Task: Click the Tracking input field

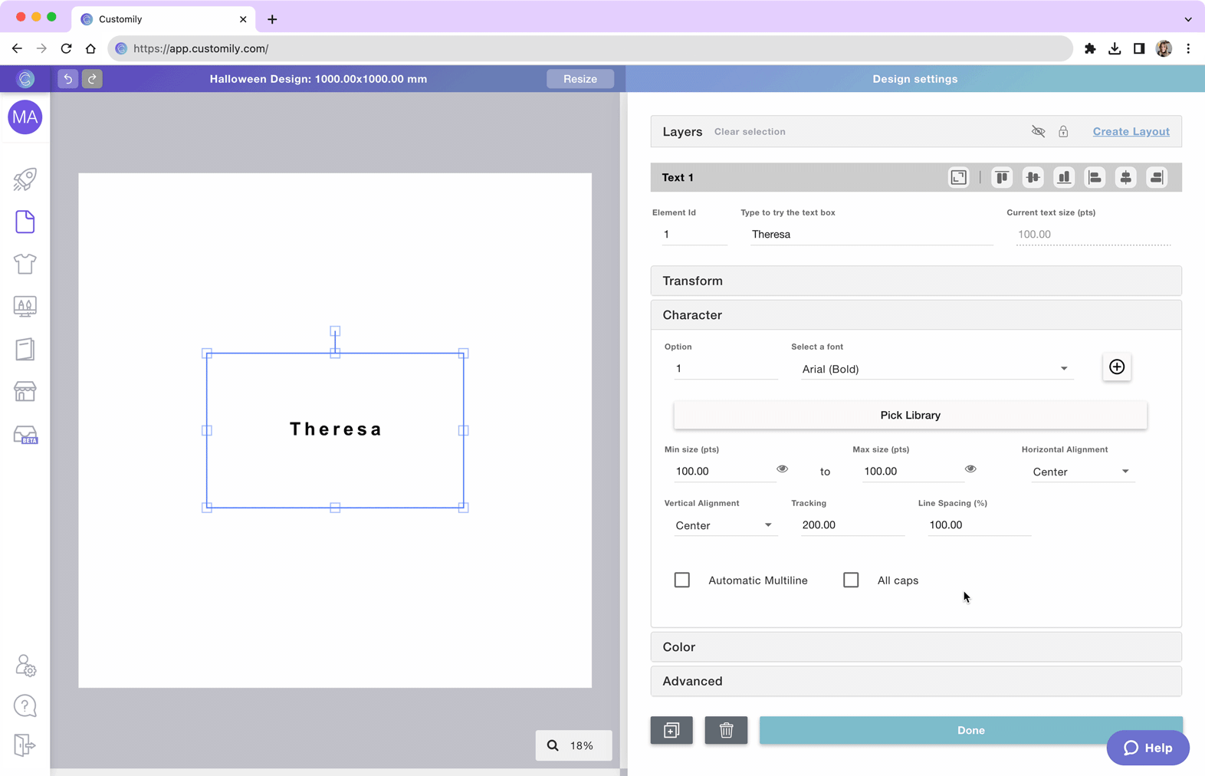Action: pos(851,525)
